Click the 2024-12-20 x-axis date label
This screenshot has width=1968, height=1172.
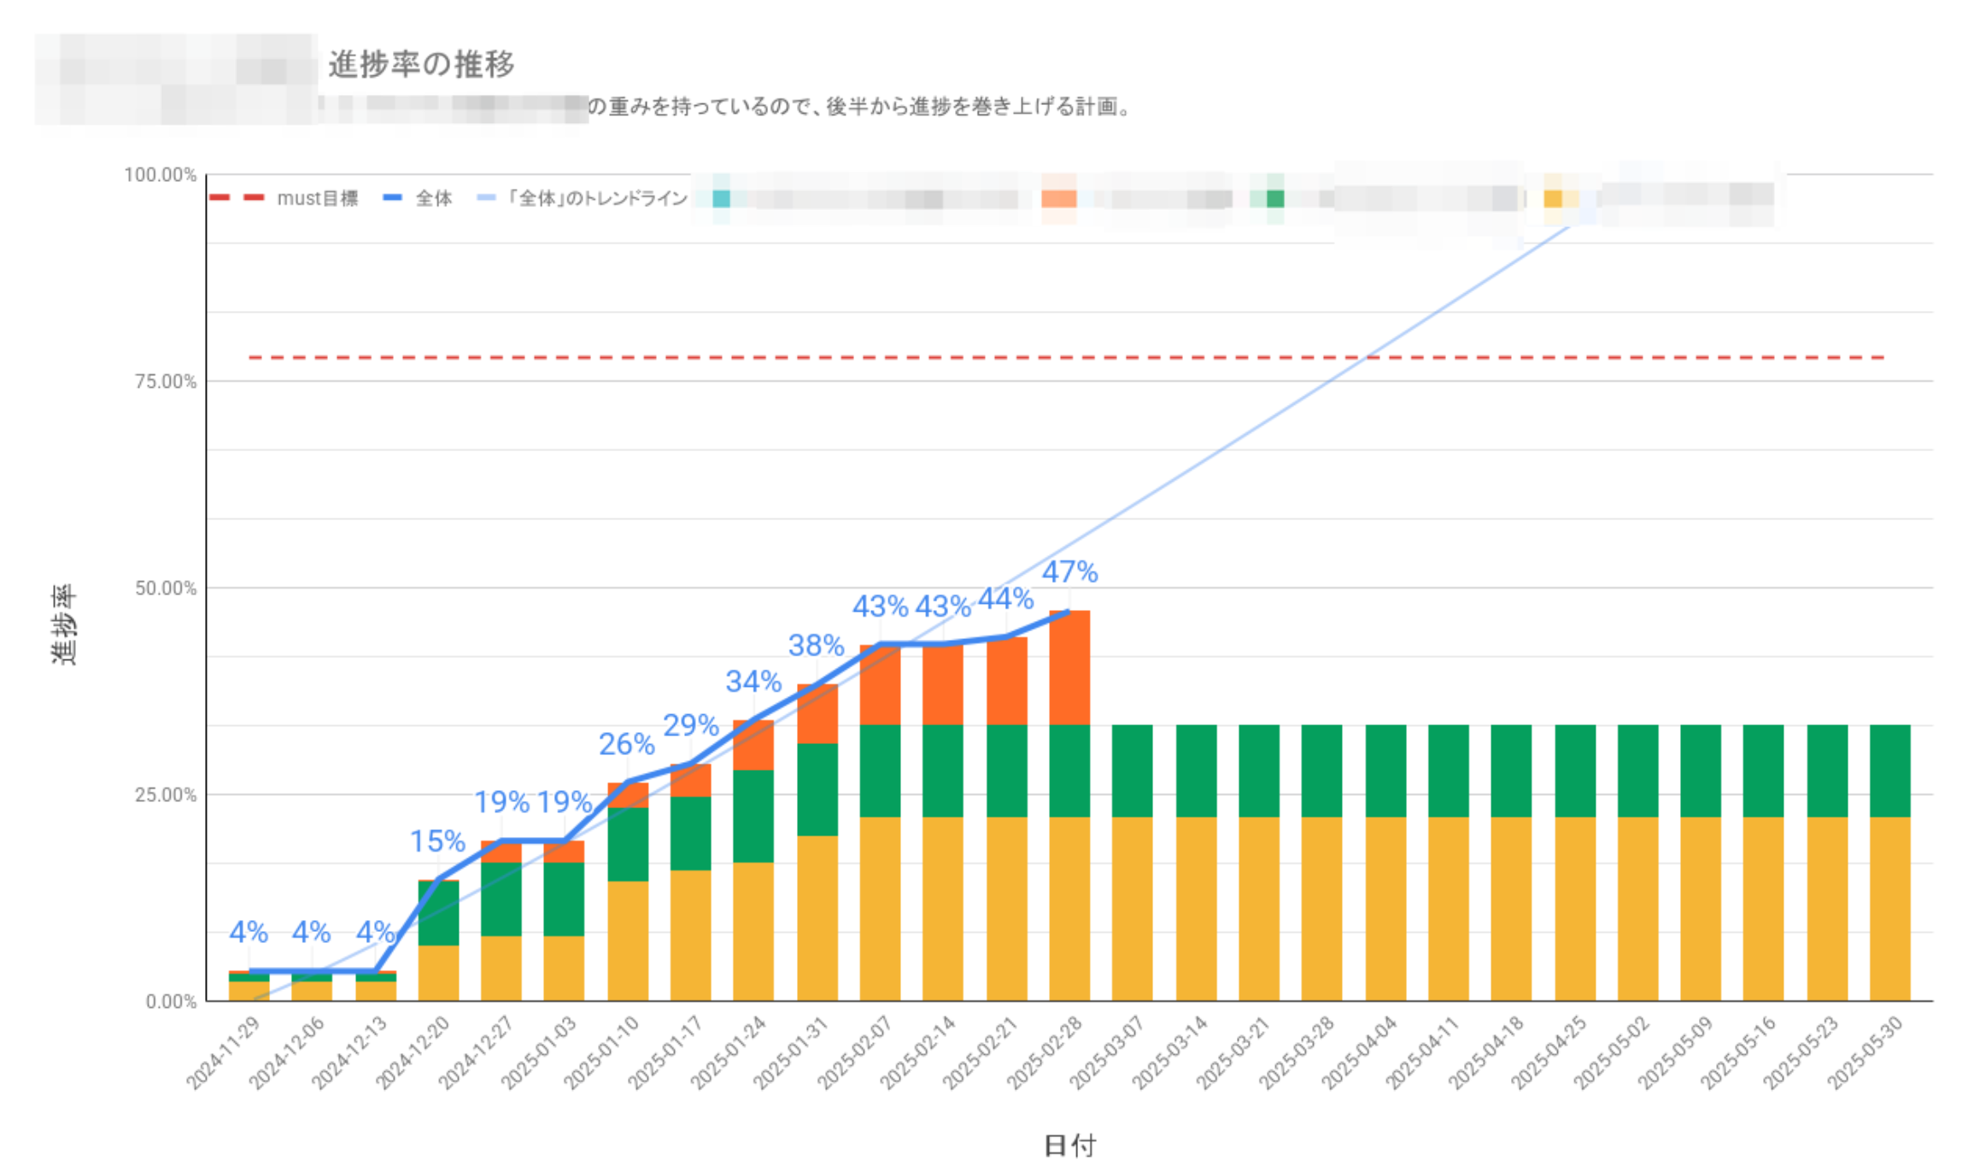click(x=413, y=1054)
